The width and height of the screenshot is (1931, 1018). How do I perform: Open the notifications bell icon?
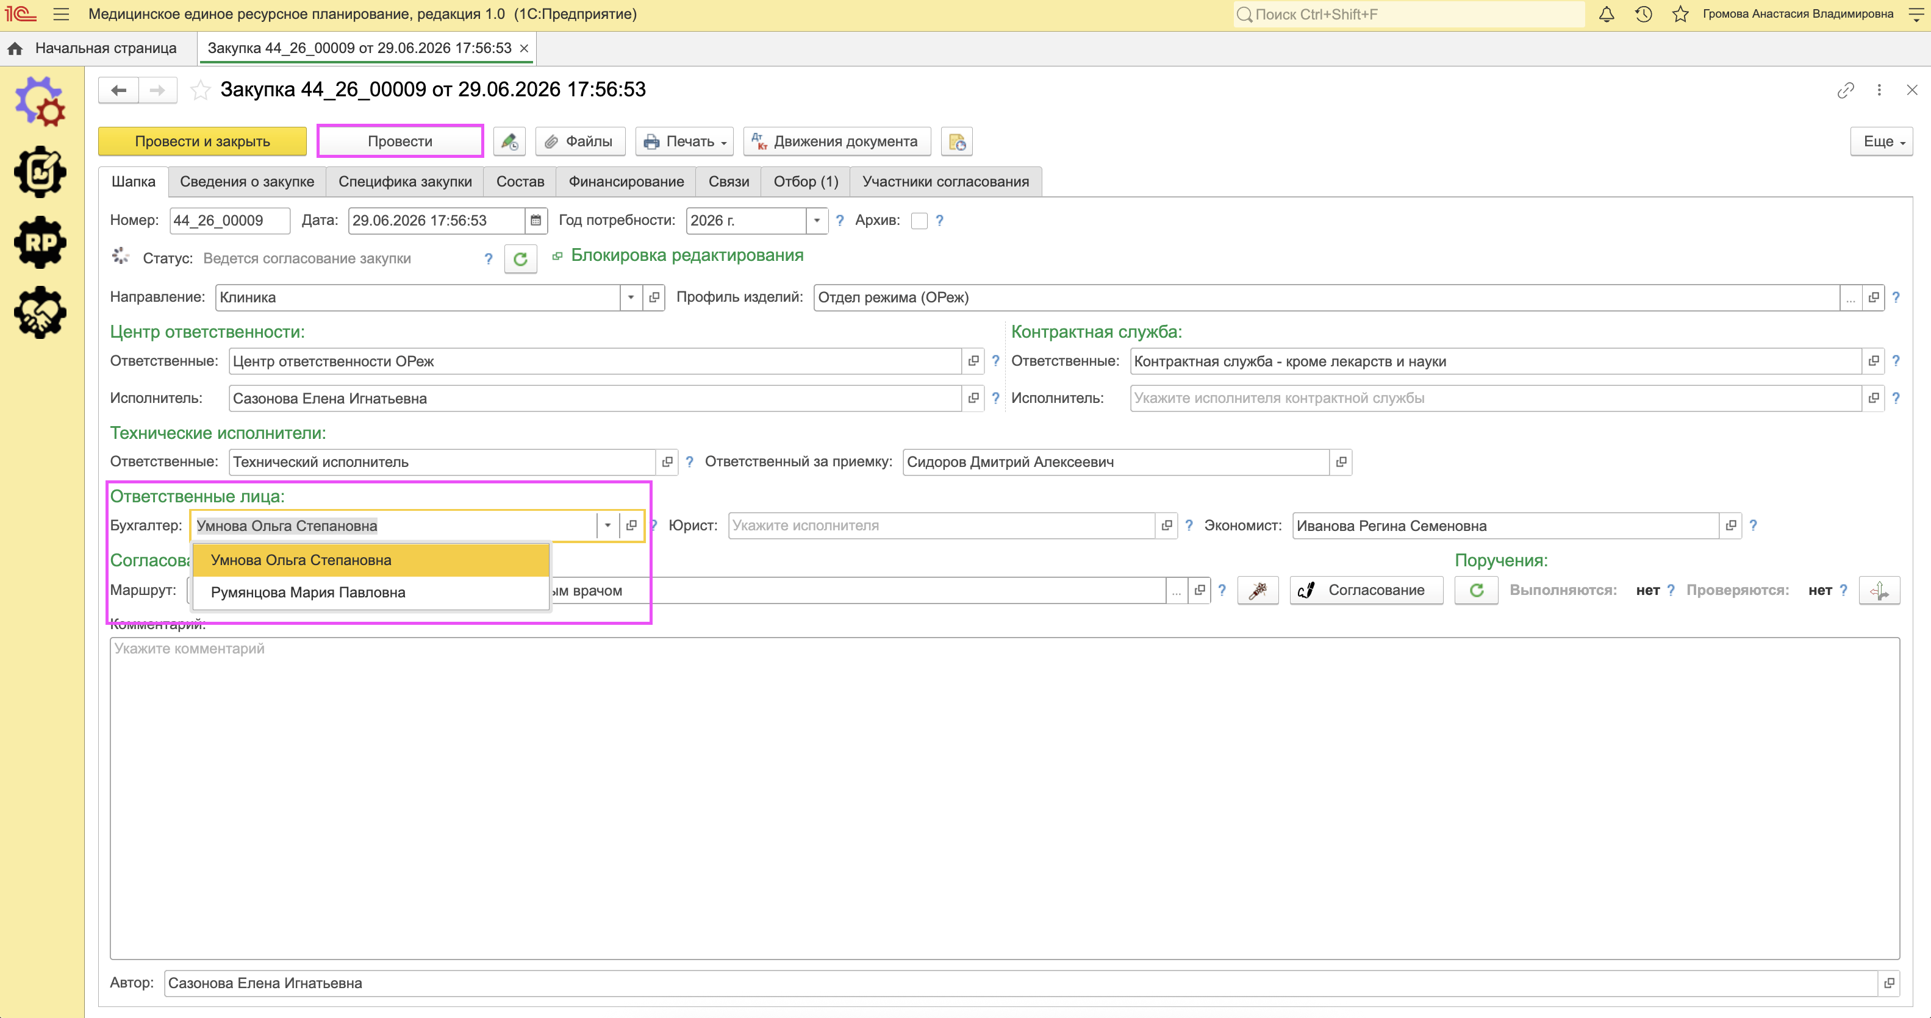1607,14
